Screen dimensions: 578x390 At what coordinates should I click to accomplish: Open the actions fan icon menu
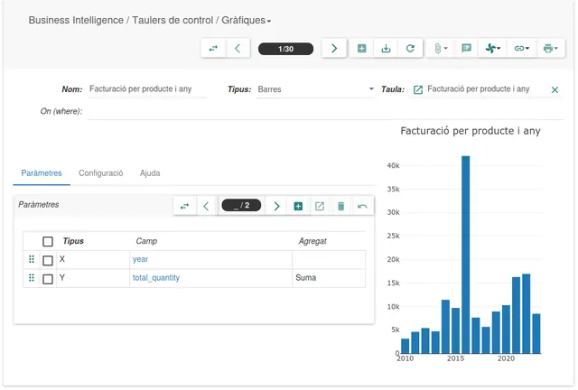pyautogui.click(x=493, y=48)
